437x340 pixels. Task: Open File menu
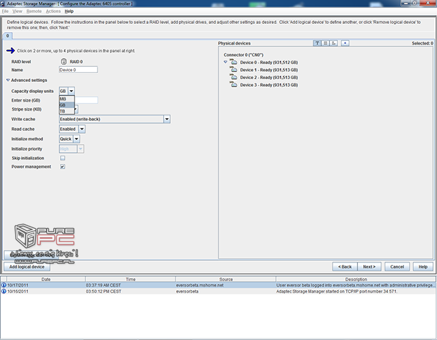click(5, 11)
